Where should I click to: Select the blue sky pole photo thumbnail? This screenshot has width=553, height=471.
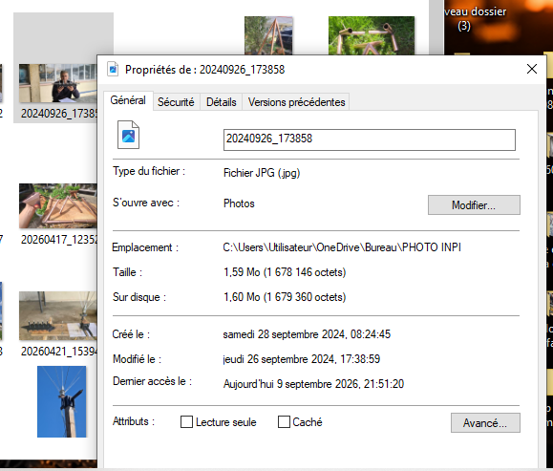click(62, 401)
